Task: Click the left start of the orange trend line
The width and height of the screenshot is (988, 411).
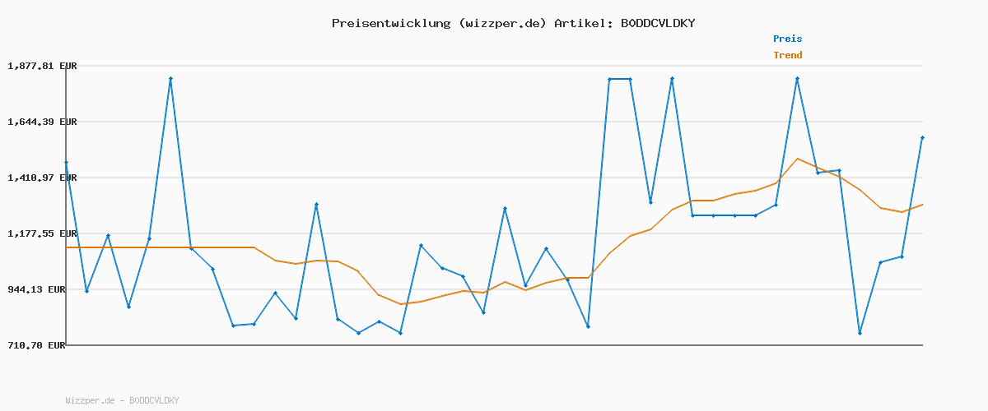Action: click(x=68, y=247)
